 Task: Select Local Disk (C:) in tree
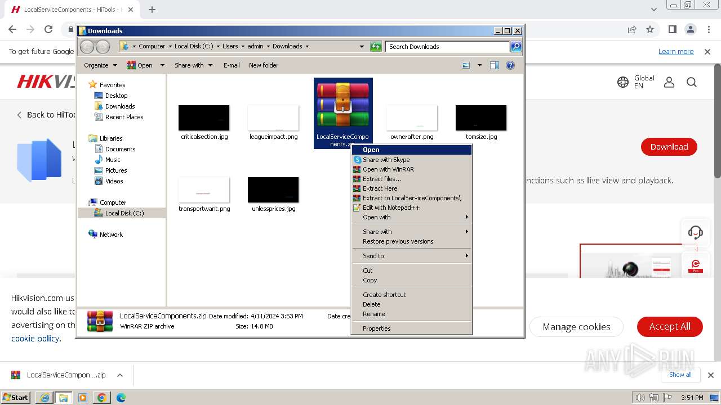click(x=124, y=213)
